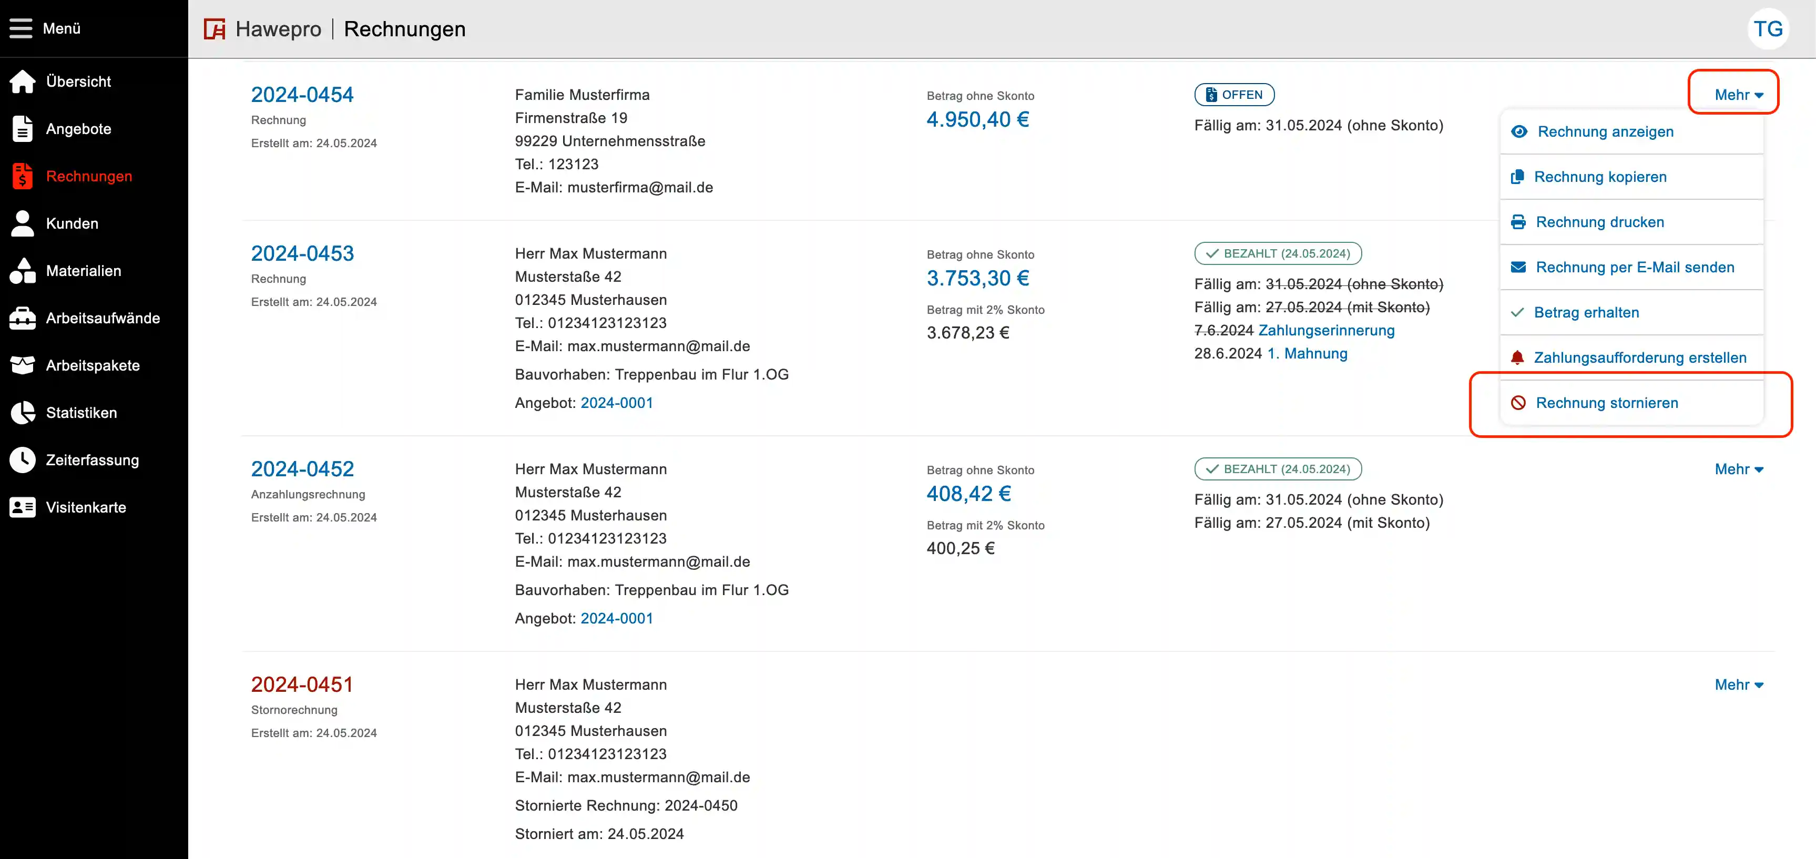Expand the Mehr dropdown for invoice 2024-0452
The height and width of the screenshot is (859, 1816).
(x=1739, y=469)
